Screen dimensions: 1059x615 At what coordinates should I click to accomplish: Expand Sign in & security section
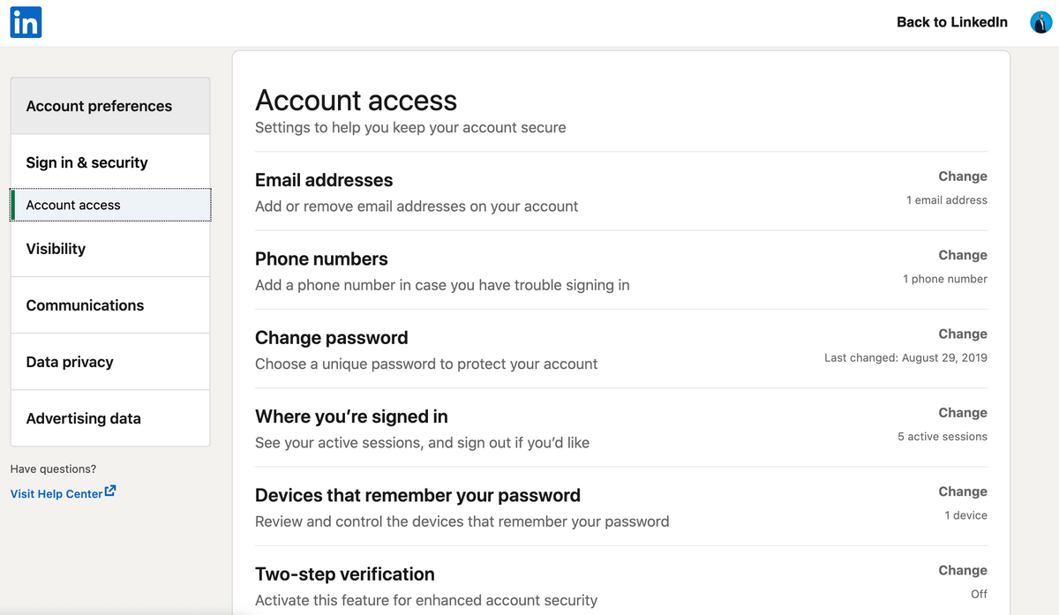110,162
